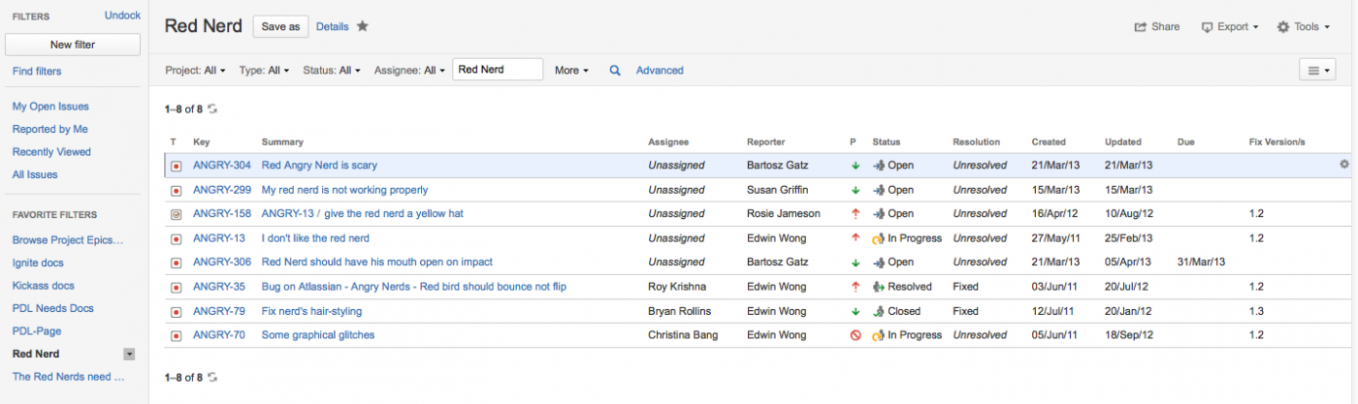Image resolution: width=1358 pixels, height=404 pixels.
Task: Click the bug type icon for ANGRY-299
Action: [176, 190]
